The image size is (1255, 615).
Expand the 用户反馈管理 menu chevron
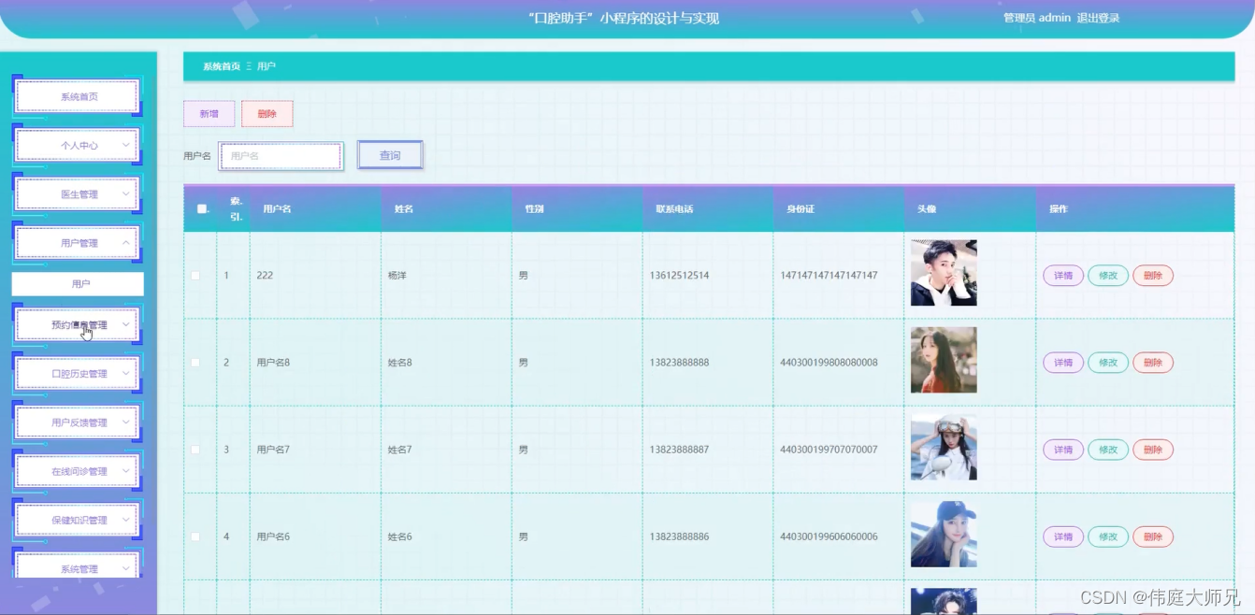[x=125, y=422]
